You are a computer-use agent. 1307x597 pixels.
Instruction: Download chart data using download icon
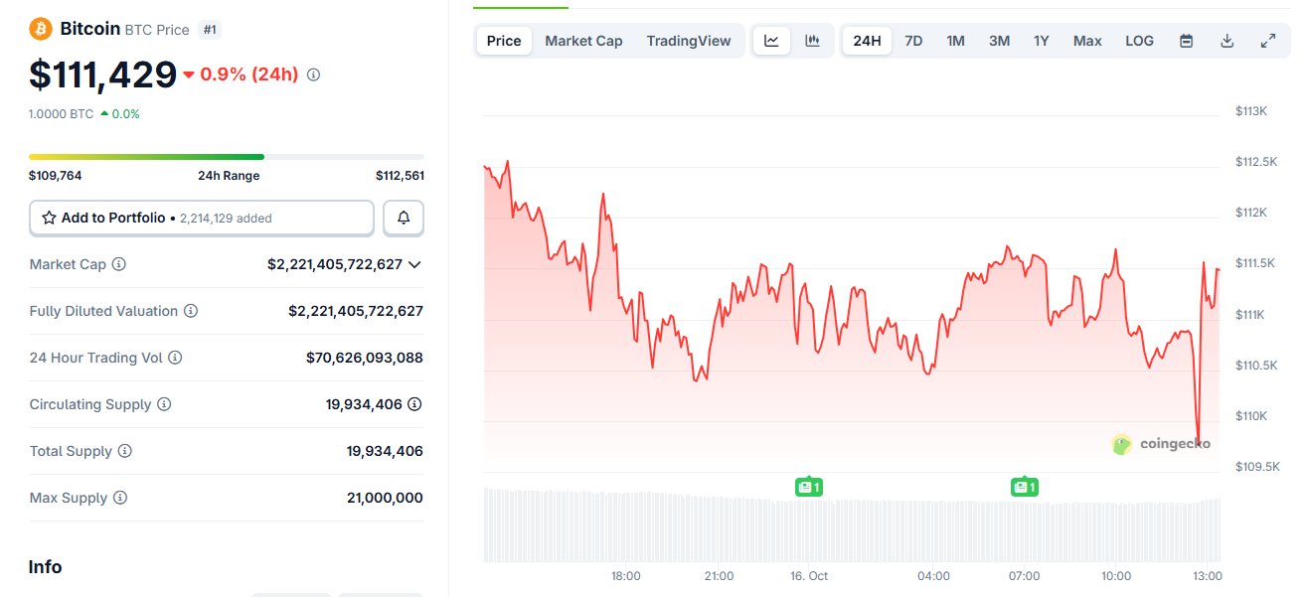1226,41
